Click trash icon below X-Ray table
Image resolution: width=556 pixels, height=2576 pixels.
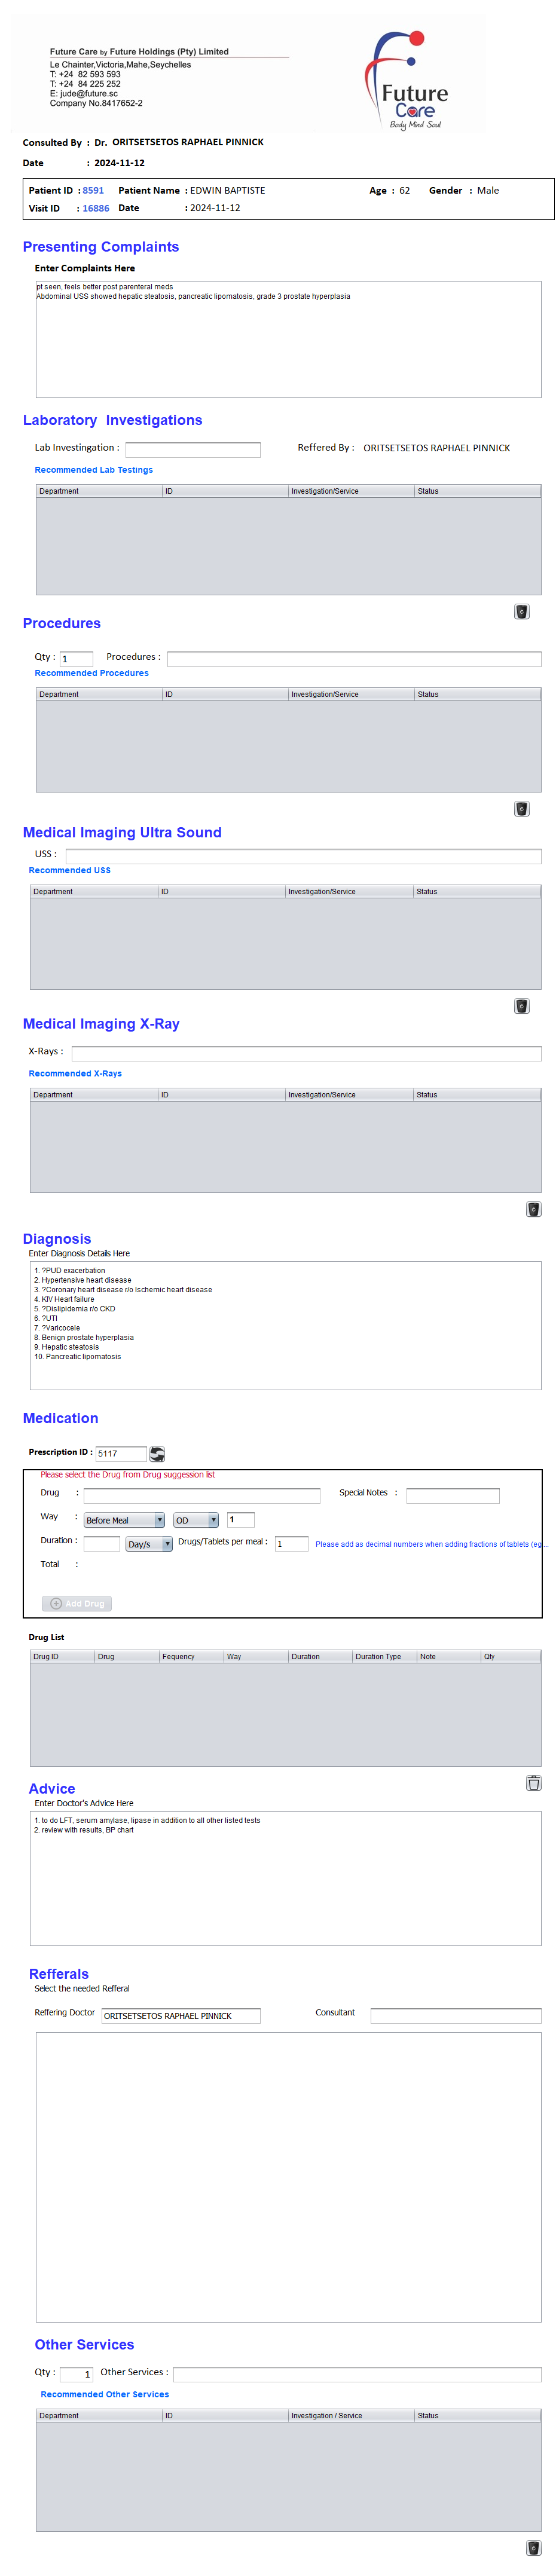point(533,1208)
